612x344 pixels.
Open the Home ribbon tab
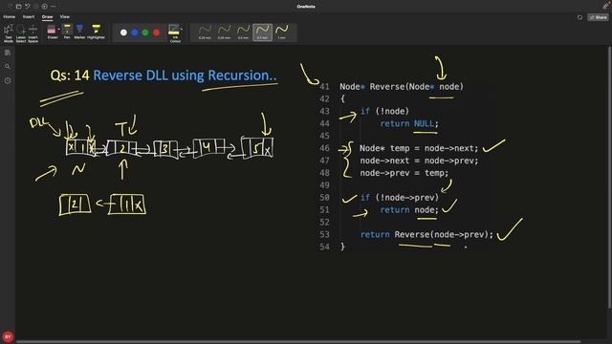click(10, 17)
